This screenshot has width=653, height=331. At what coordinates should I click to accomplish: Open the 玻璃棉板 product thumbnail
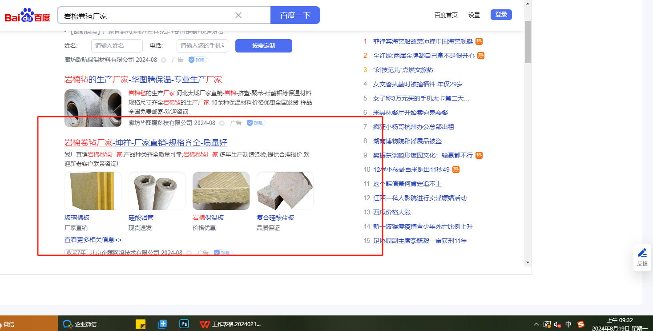point(93,191)
